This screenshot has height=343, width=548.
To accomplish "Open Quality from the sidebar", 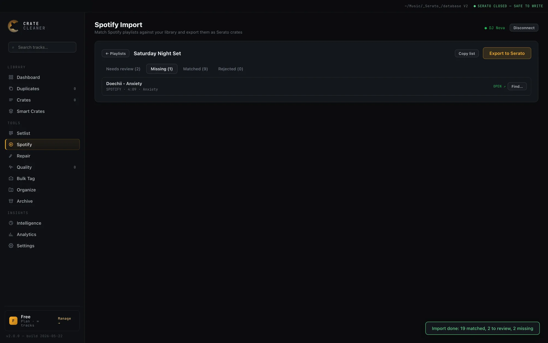I will (42, 167).
